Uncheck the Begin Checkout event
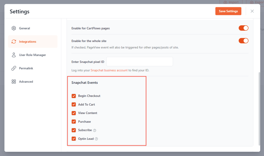The image size is (264, 156). tap(74, 96)
